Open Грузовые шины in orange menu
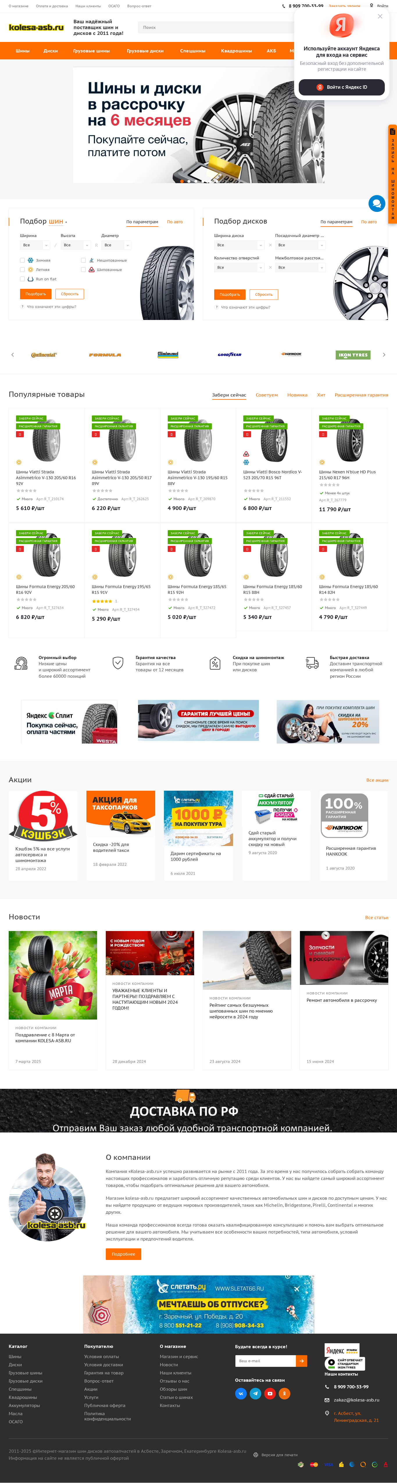 click(91, 51)
